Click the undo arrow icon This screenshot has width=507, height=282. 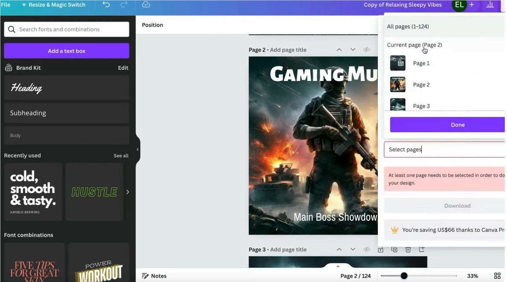tap(106, 5)
